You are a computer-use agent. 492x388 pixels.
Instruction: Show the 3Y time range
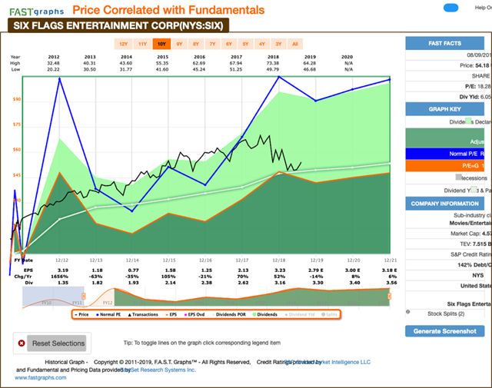(278, 44)
